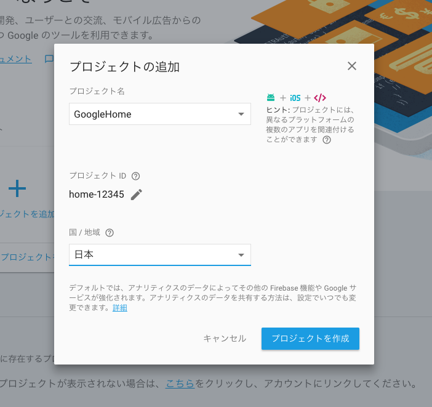Edit project ID with the pencil icon

[137, 195]
